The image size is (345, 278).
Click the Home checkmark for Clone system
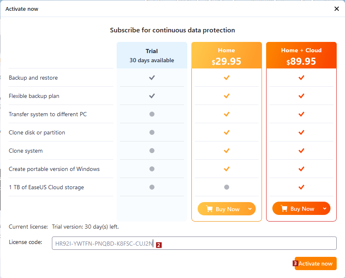point(227,151)
